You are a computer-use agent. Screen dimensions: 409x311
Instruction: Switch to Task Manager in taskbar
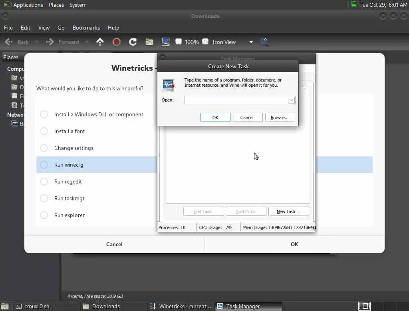(x=249, y=306)
